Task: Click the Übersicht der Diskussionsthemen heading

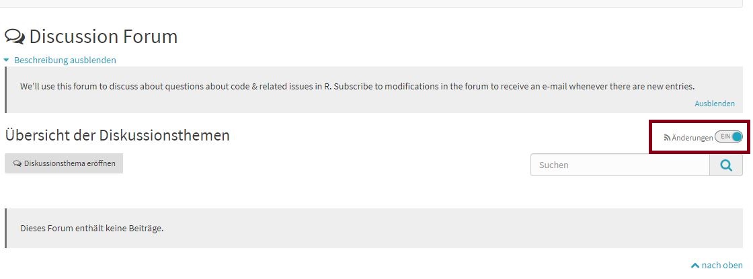Action: [x=117, y=135]
